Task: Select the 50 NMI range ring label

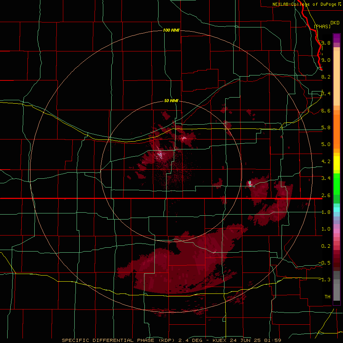Action: point(171,101)
